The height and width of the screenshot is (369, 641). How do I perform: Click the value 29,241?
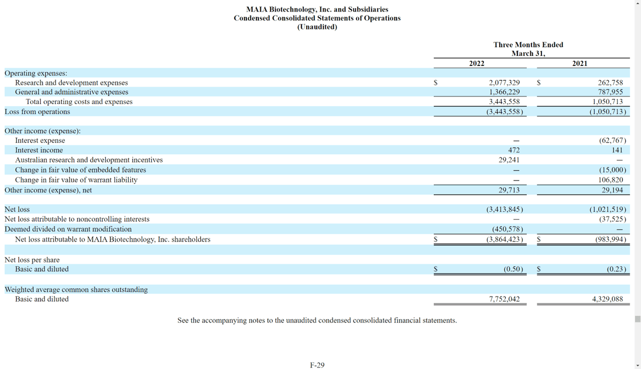509,160
